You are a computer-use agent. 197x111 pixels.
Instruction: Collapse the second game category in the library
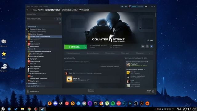[x=27, y=49]
